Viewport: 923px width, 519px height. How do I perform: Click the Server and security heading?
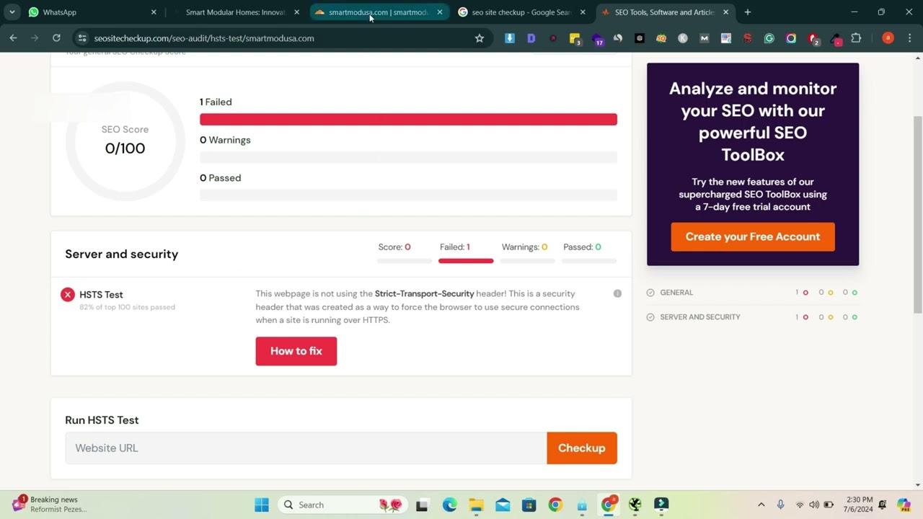pos(122,254)
